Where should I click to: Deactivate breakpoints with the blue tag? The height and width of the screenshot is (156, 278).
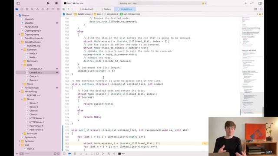69,153
